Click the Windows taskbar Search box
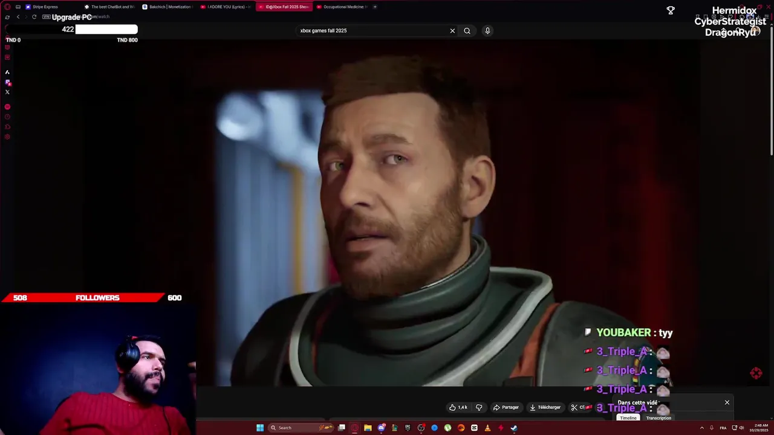This screenshot has width=774, height=435. pos(301,428)
